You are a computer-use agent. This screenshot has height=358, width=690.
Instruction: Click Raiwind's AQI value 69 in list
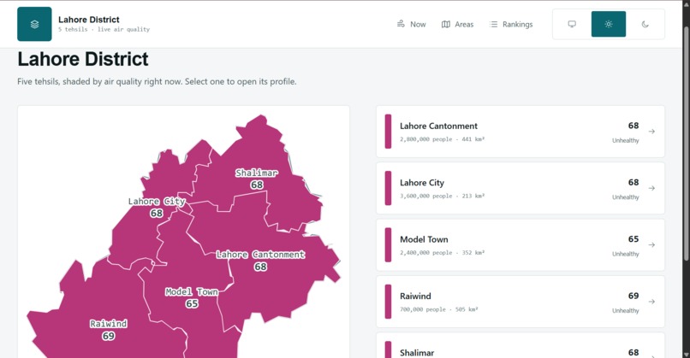pos(633,296)
